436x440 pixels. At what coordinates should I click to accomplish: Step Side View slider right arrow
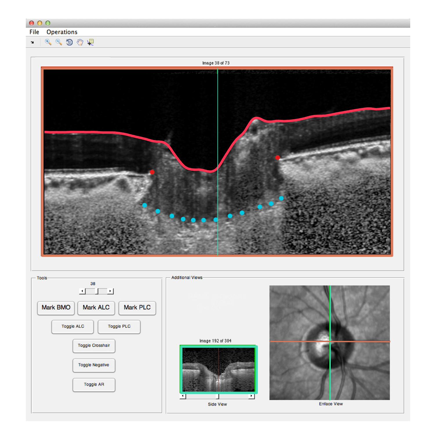[x=251, y=396]
